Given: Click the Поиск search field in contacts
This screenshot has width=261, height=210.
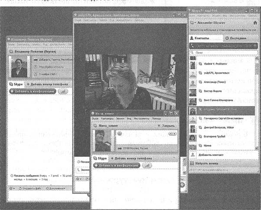Looking at the screenshot, I should [223, 52].
